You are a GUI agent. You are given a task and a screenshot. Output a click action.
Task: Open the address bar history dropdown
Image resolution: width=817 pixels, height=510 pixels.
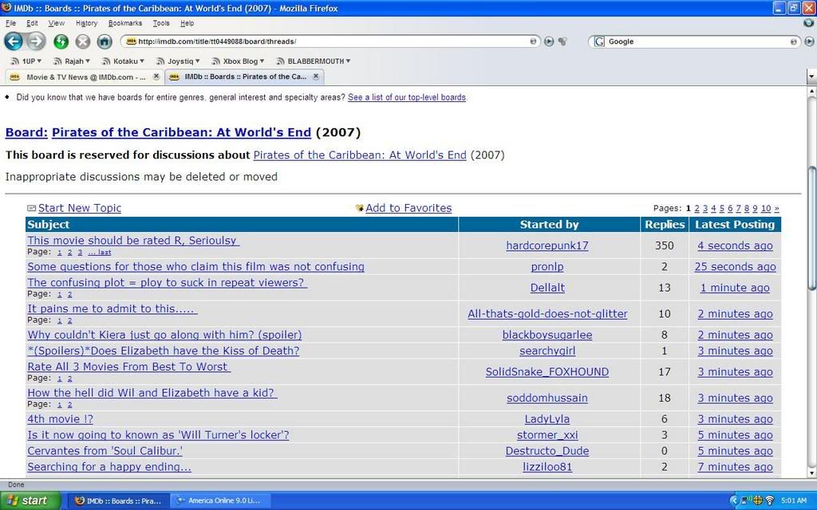533,41
